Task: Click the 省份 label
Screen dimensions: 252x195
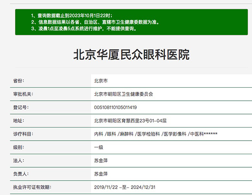Action: pyautogui.click(x=18, y=81)
